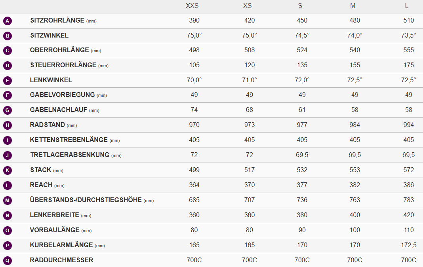This screenshot has height=267, width=423.
Task: Select the M size column header
Action: [x=353, y=6]
